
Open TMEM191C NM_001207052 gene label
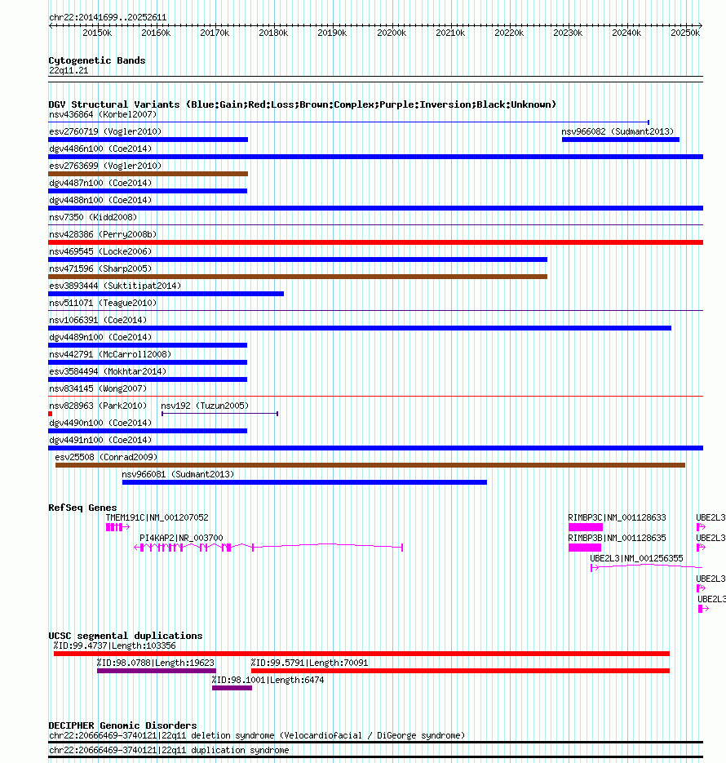click(157, 517)
